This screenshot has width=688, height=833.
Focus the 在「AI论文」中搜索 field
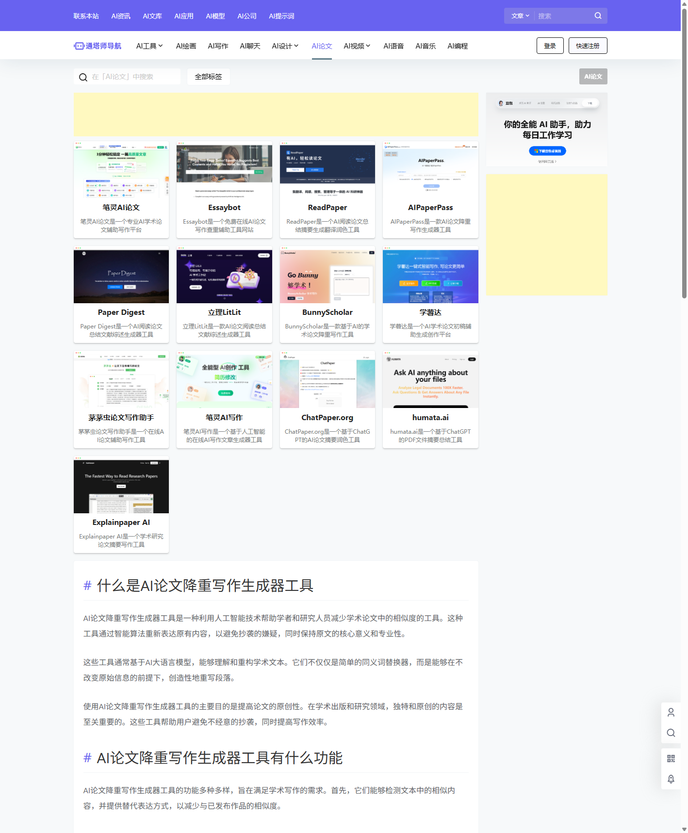127,77
